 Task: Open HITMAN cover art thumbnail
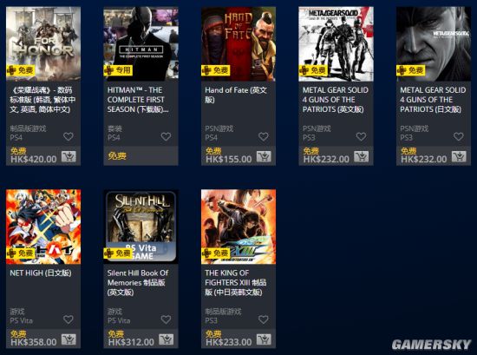click(x=140, y=44)
